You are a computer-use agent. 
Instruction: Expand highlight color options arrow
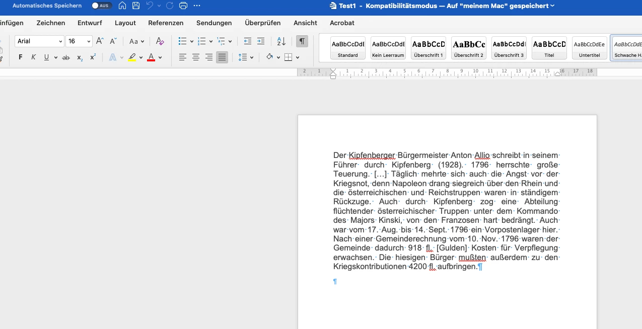[x=141, y=58]
